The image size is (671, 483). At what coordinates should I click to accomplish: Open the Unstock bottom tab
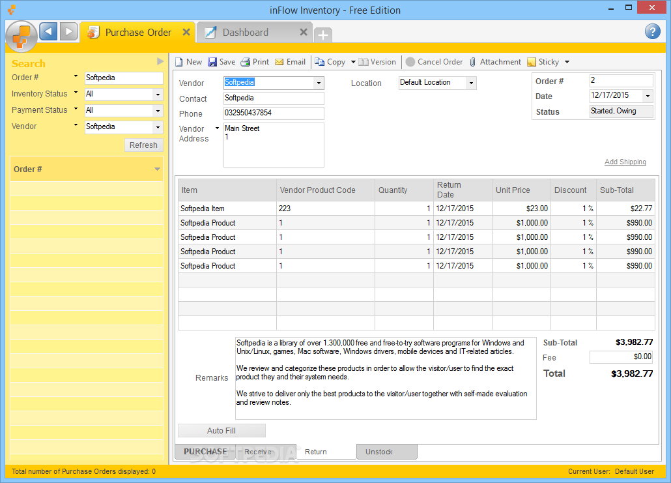387,452
